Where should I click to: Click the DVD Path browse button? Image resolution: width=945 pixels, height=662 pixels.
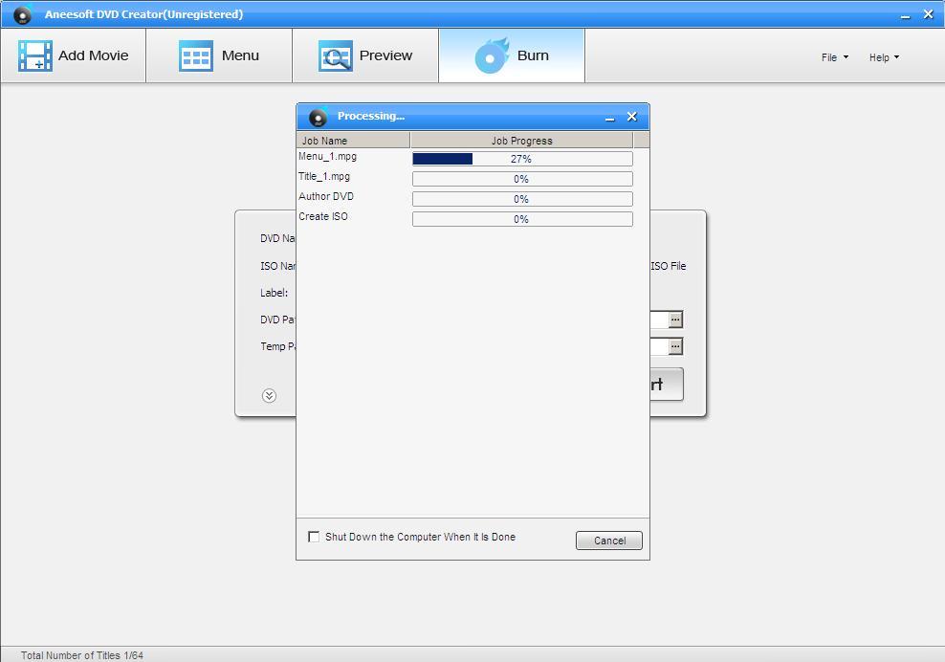[675, 320]
